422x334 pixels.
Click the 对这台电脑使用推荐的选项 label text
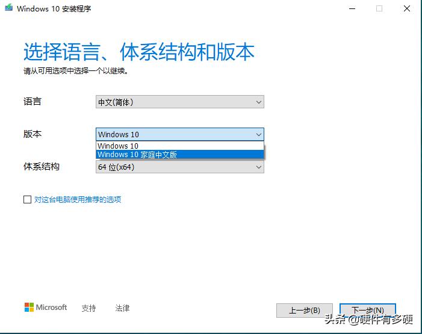pyautogui.click(x=78, y=199)
